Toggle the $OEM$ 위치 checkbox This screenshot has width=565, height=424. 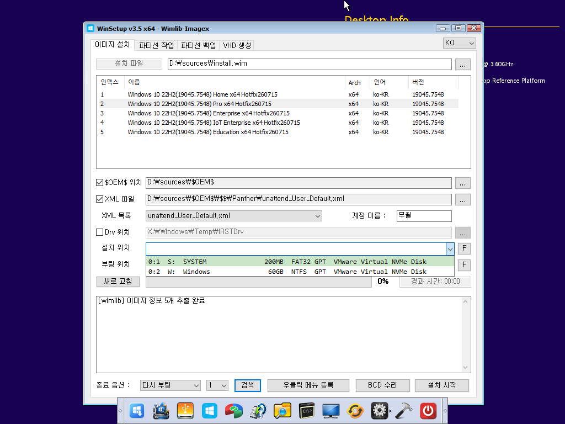(x=99, y=183)
